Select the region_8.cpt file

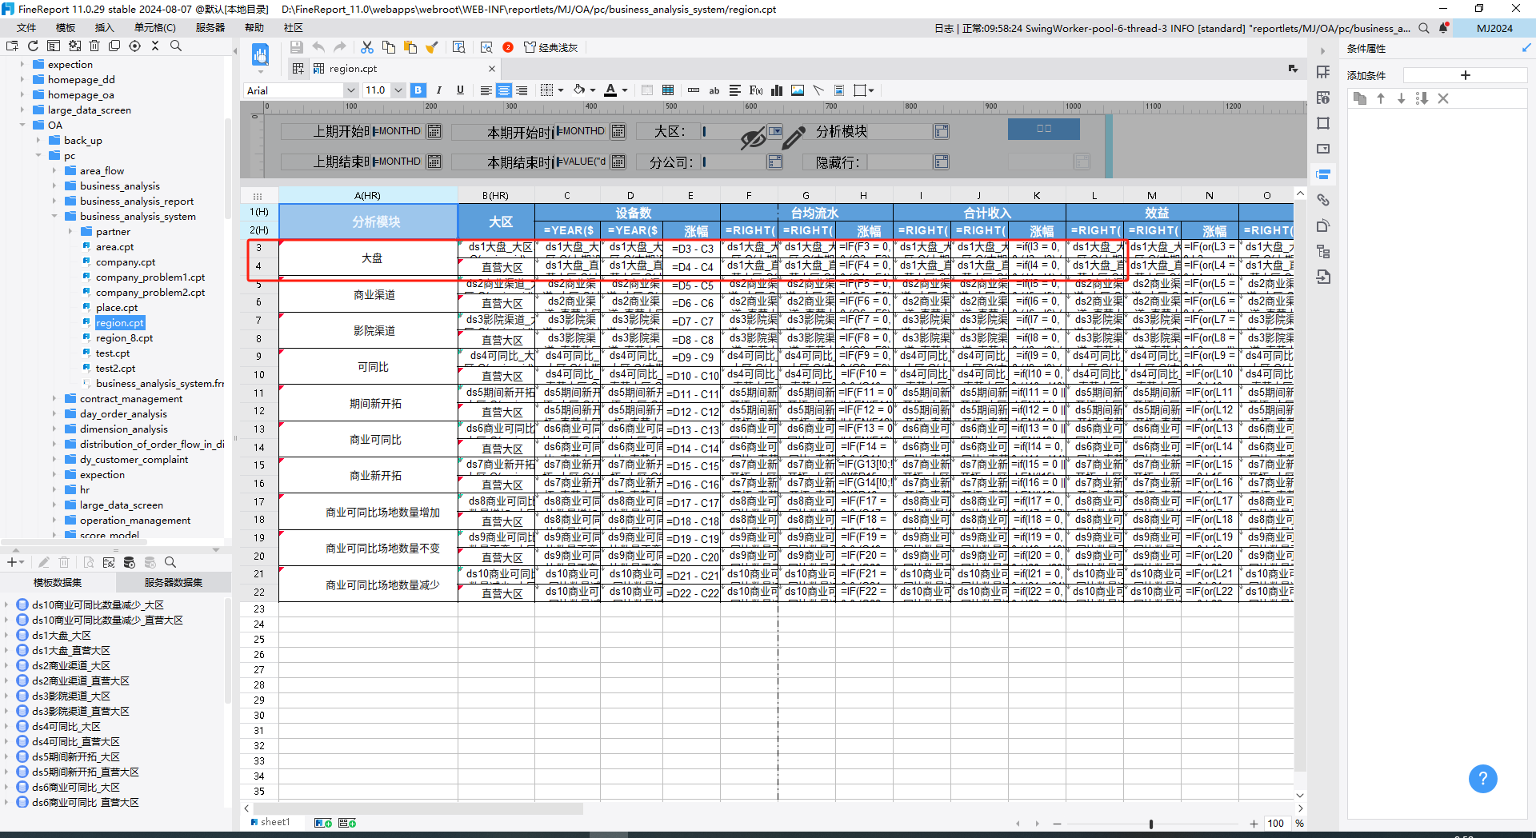(x=124, y=337)
